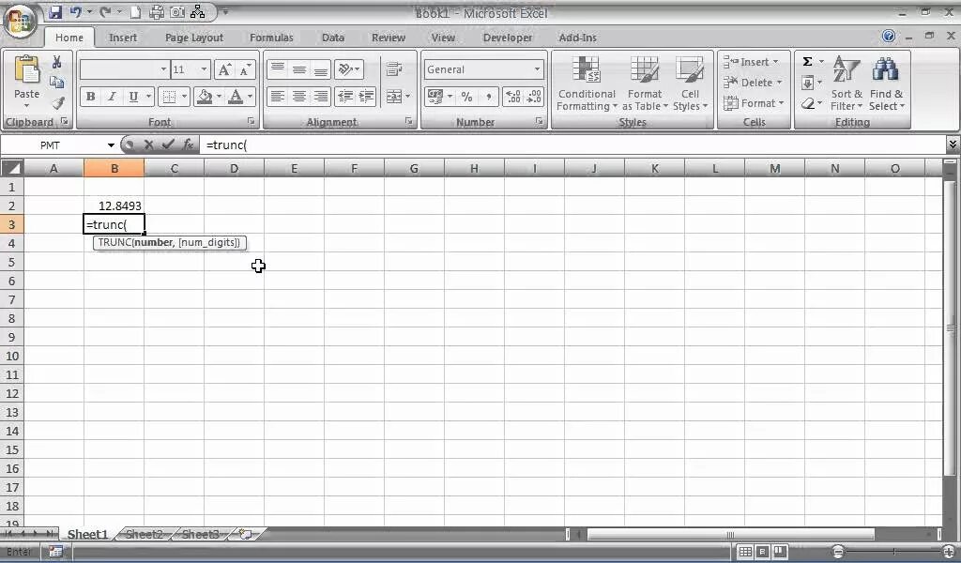961x563 pixels.
Task: Open Name Box function dropdown
Action: pos(111,145)
